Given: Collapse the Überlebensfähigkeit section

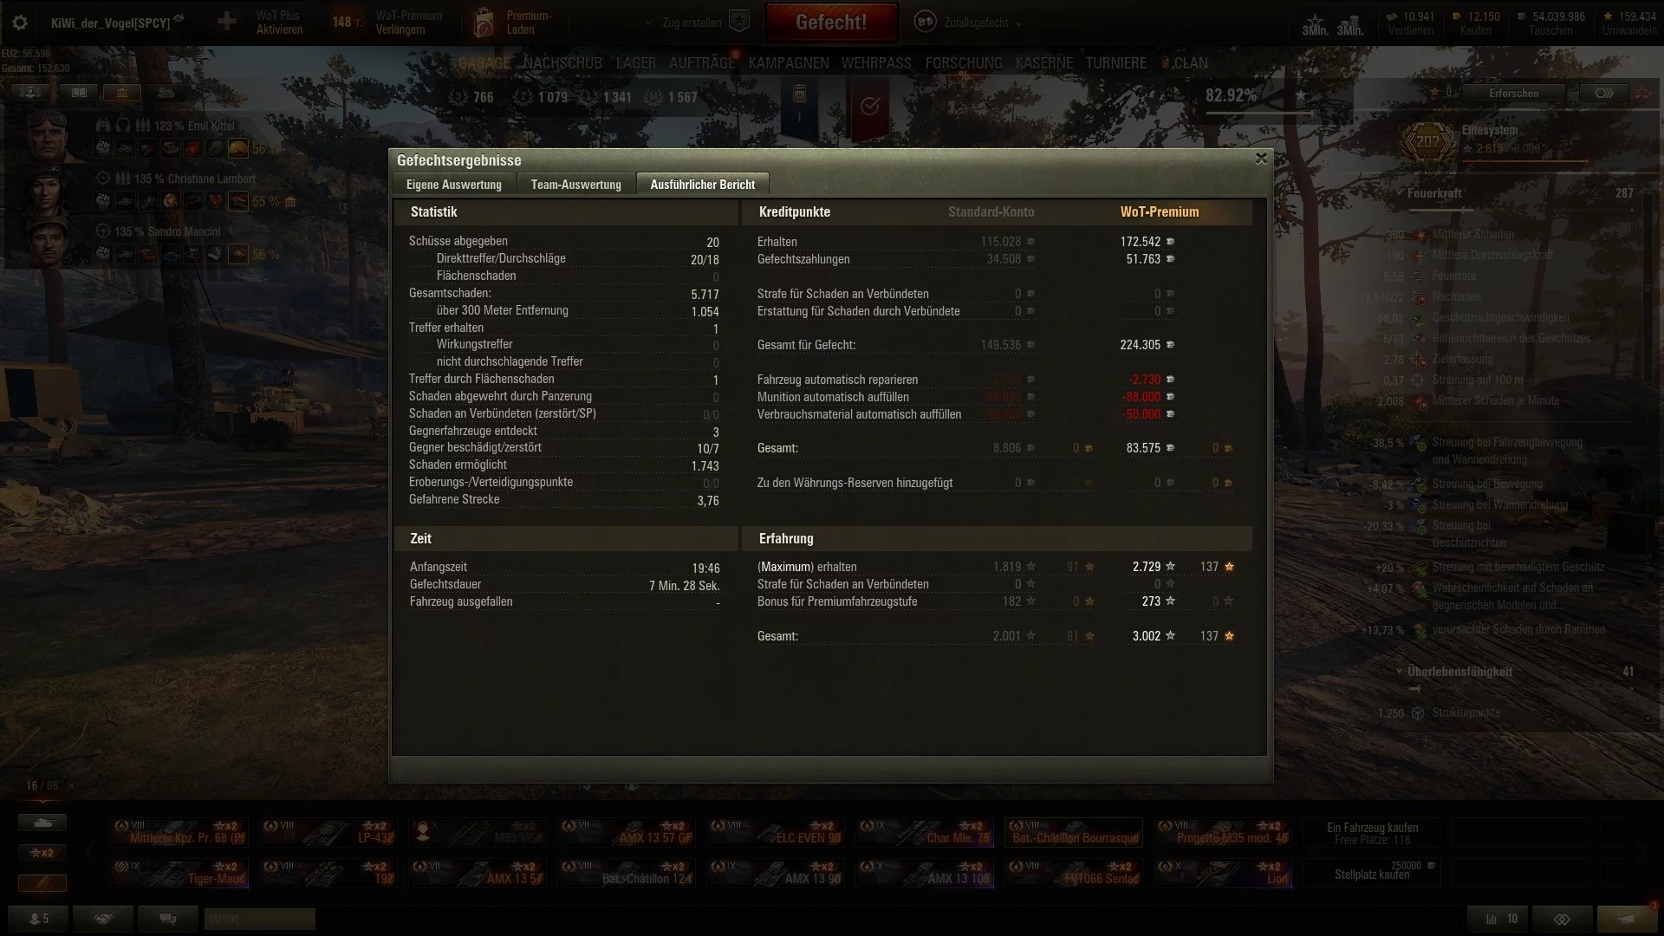Looking at the screenshot, I should point(1400,672).
